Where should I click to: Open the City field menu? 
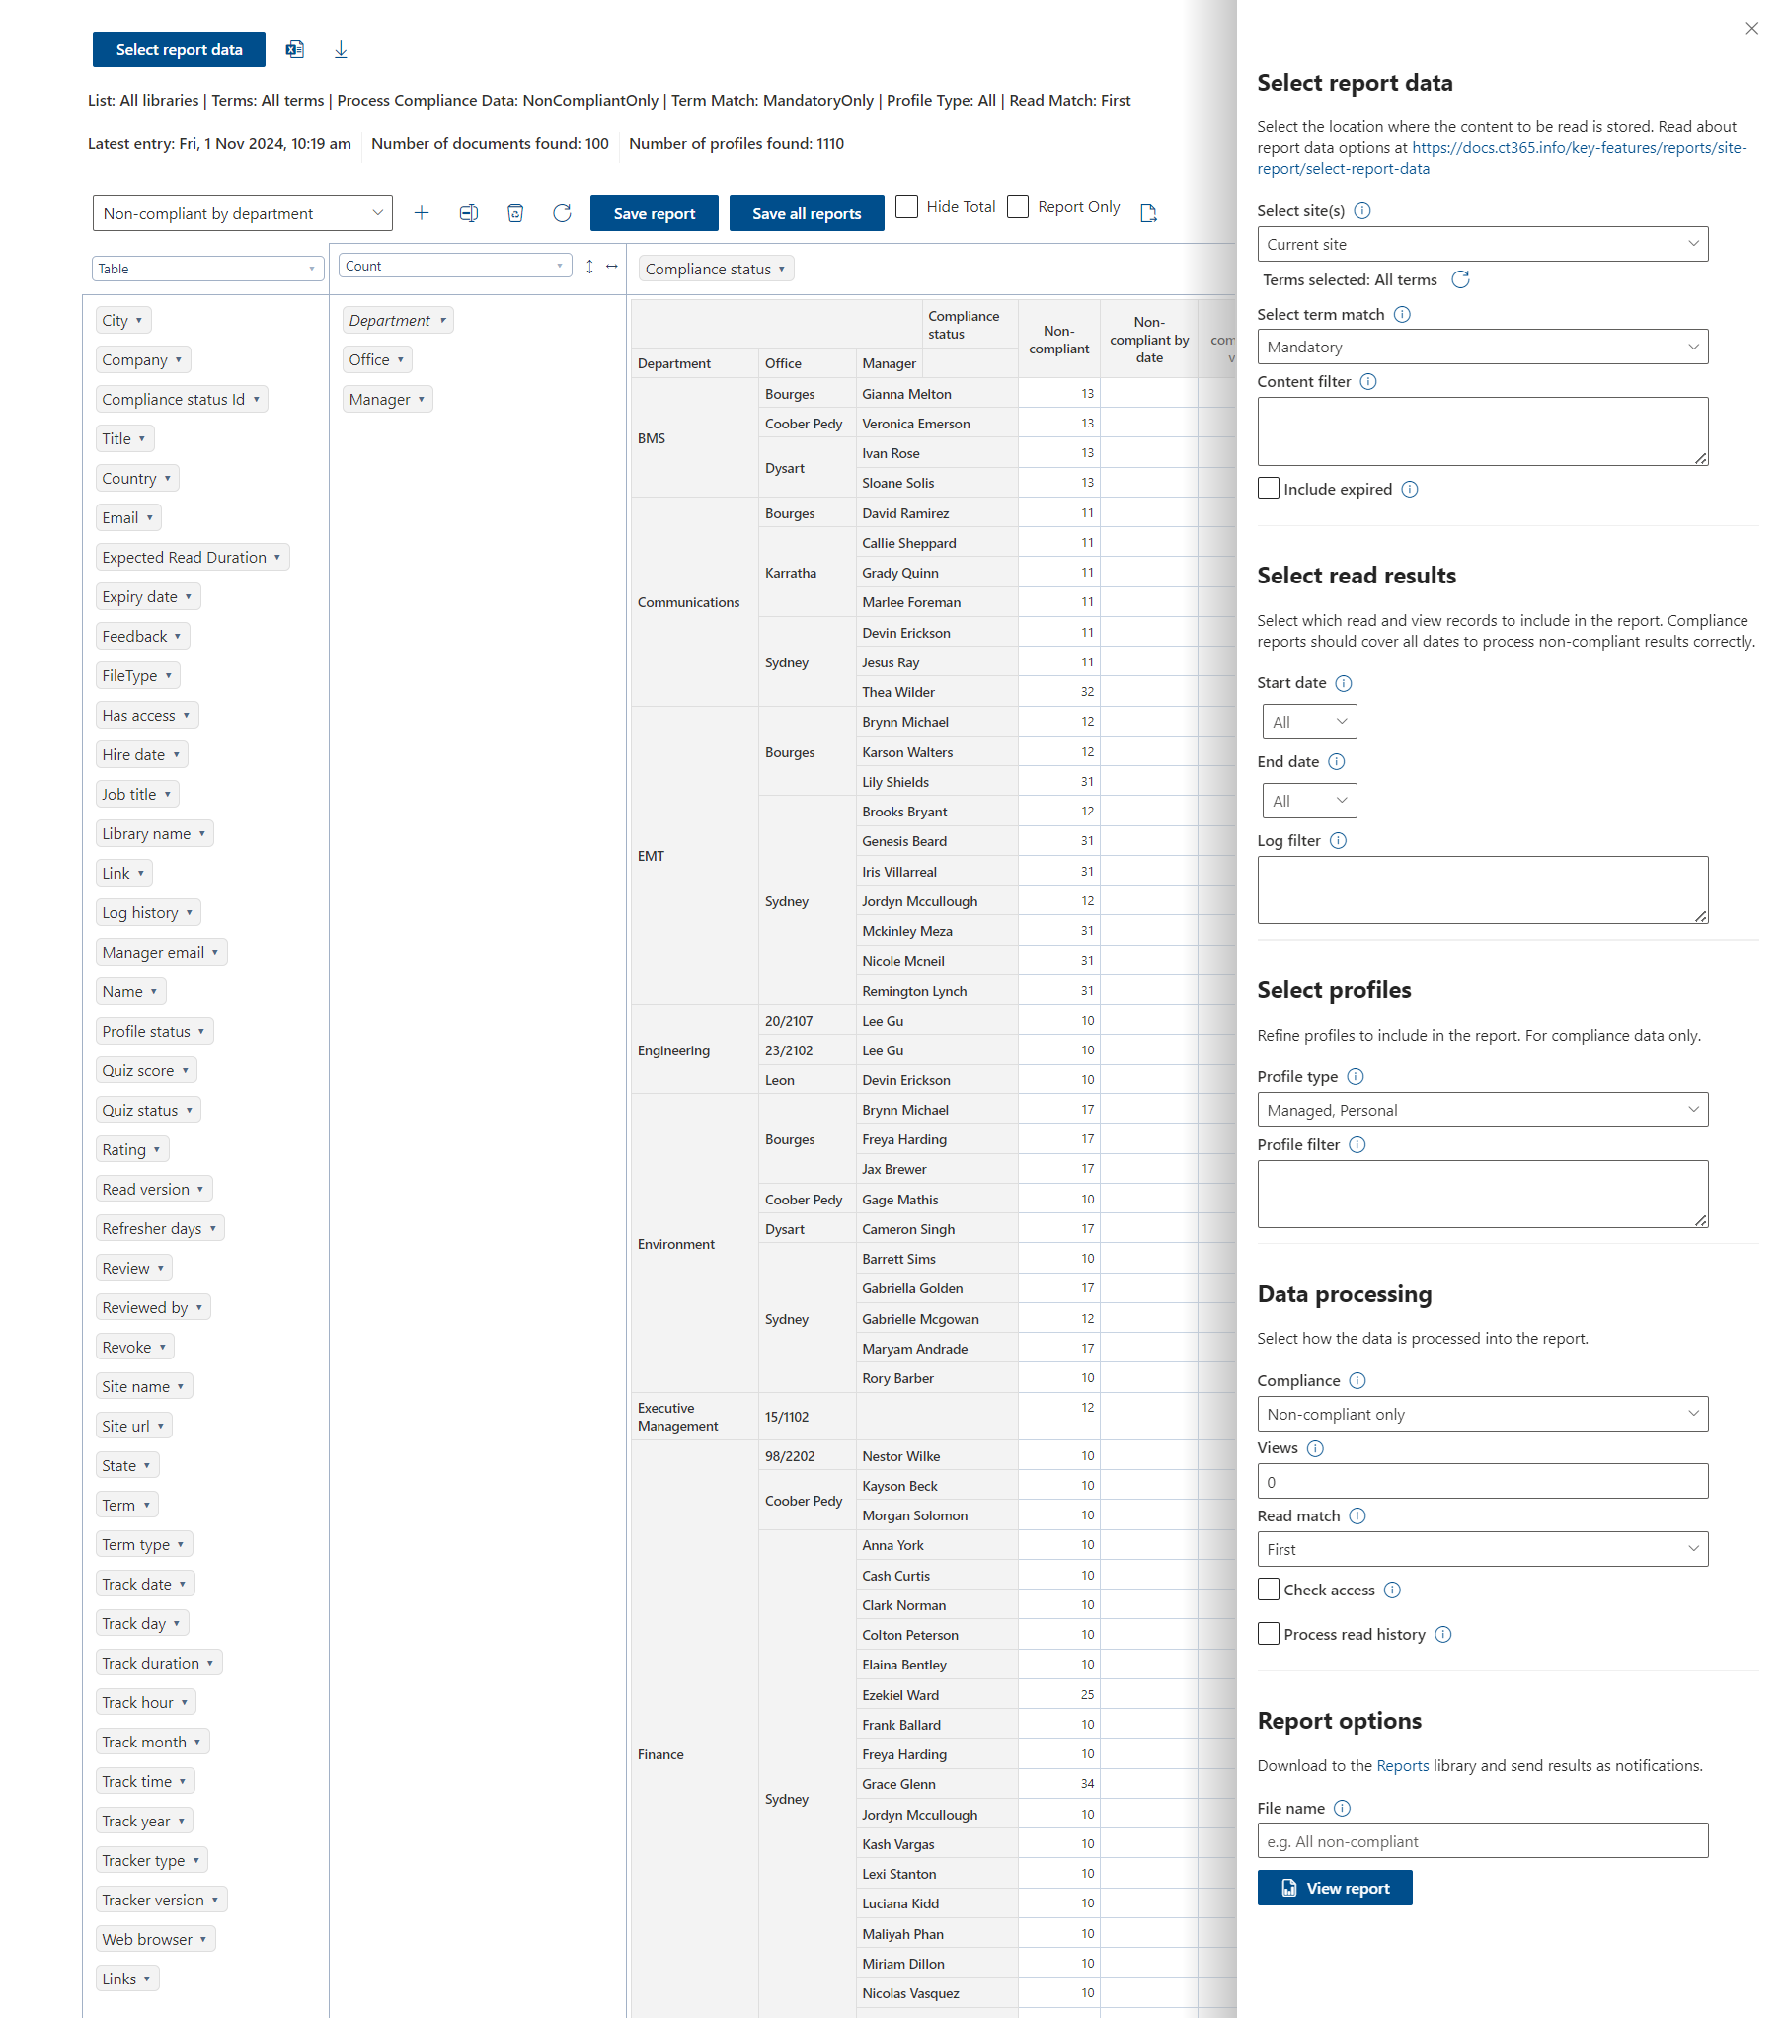click(x=123, y=321)
